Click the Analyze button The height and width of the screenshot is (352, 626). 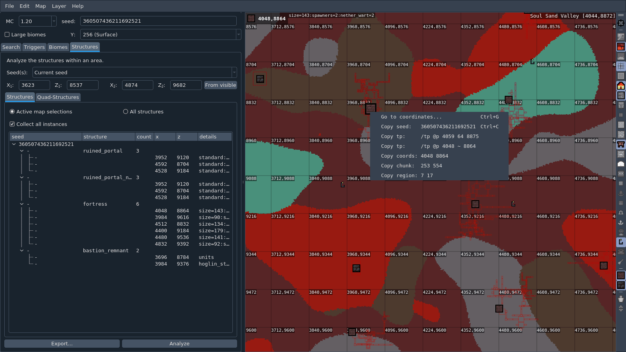pyautogui.click(x=180, y=343)
